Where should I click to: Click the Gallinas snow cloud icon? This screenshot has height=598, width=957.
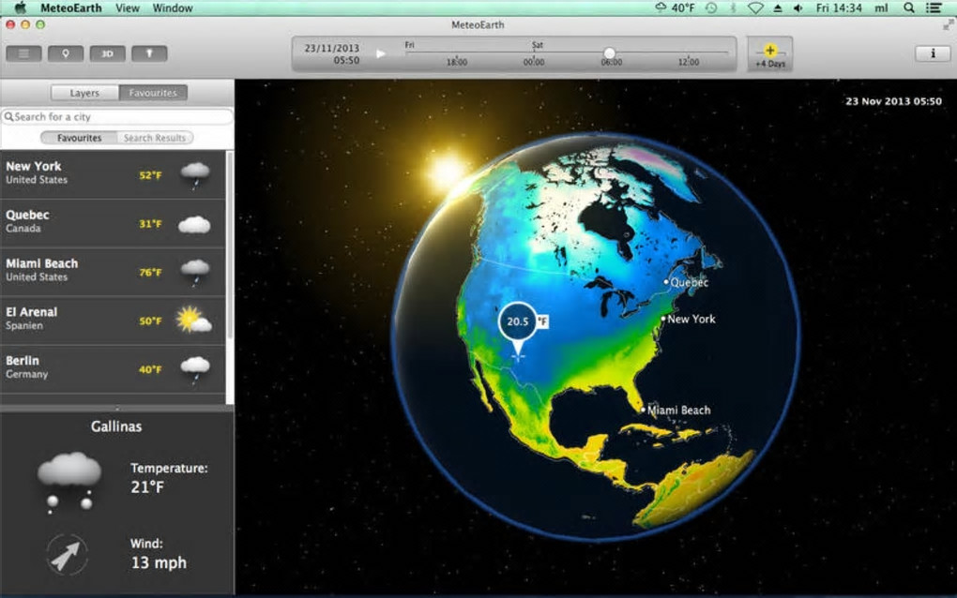(x=69, y=482)
